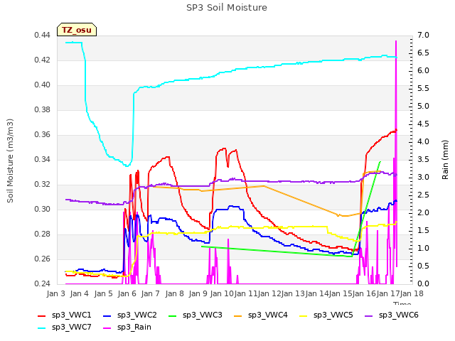Click the 0.30 left axis value
The image size is (455, 341).
[43, 210]
